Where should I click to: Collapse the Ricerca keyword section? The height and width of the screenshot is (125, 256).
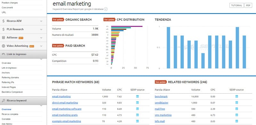(x=23, y=100)
